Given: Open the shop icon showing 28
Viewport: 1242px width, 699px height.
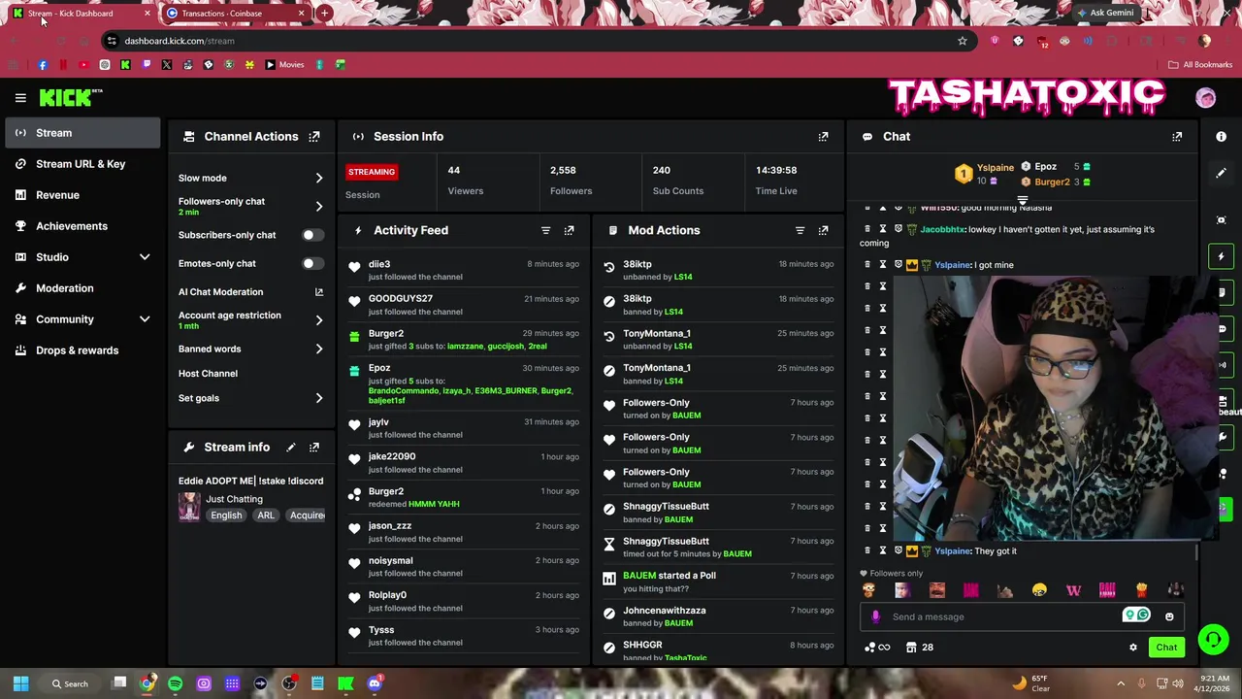Looking at the screenshot, I should 919,648.
